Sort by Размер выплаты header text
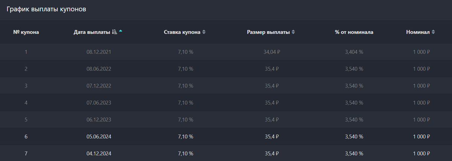Image resolution: width=452 pixels, height=161 pixels. (x=268, y=32)
